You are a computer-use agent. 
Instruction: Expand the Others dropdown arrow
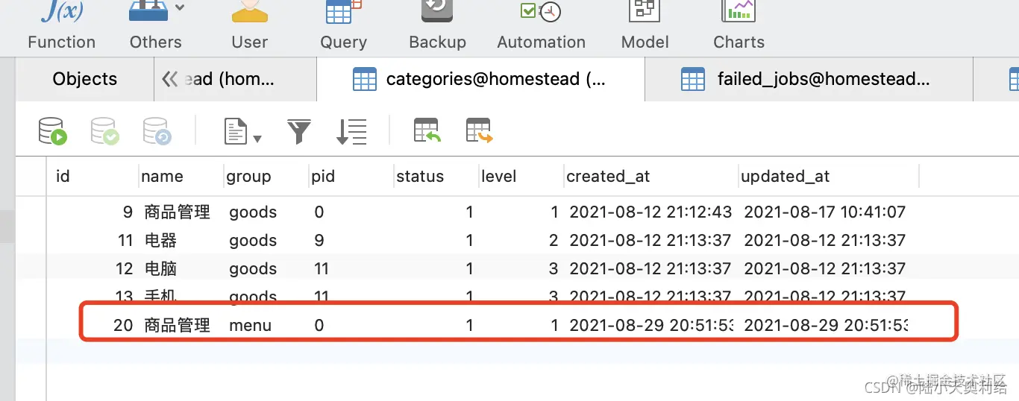coord(180,8)
